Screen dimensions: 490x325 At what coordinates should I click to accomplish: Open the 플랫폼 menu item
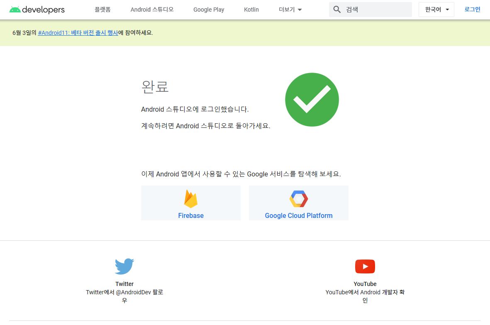102,10
